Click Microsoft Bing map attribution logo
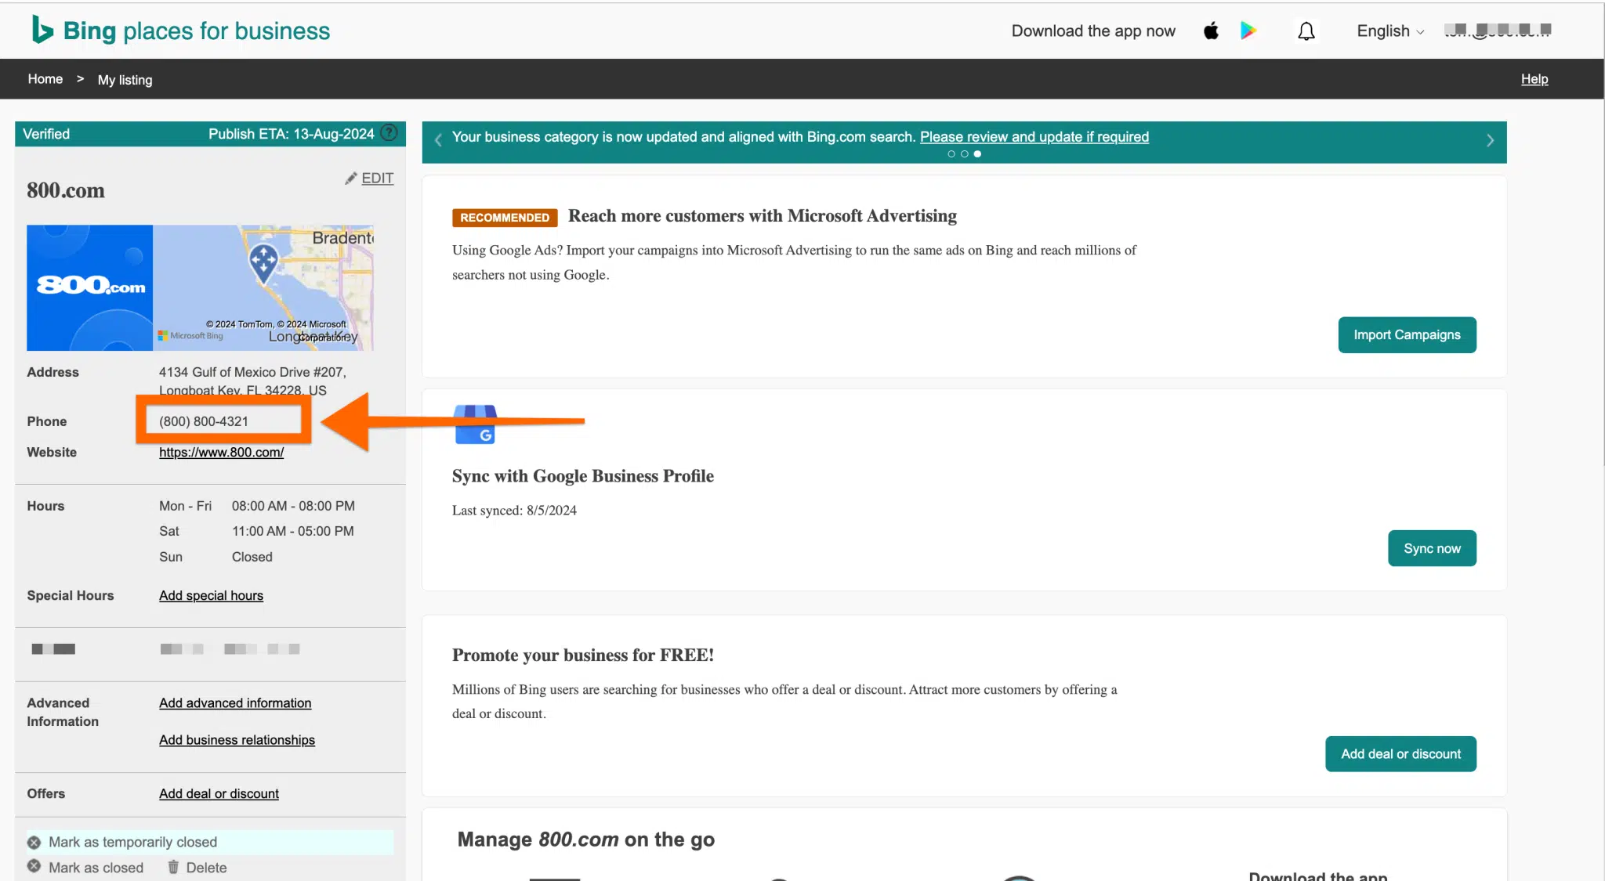This screenshot has width=1605, height=881. 190,336
